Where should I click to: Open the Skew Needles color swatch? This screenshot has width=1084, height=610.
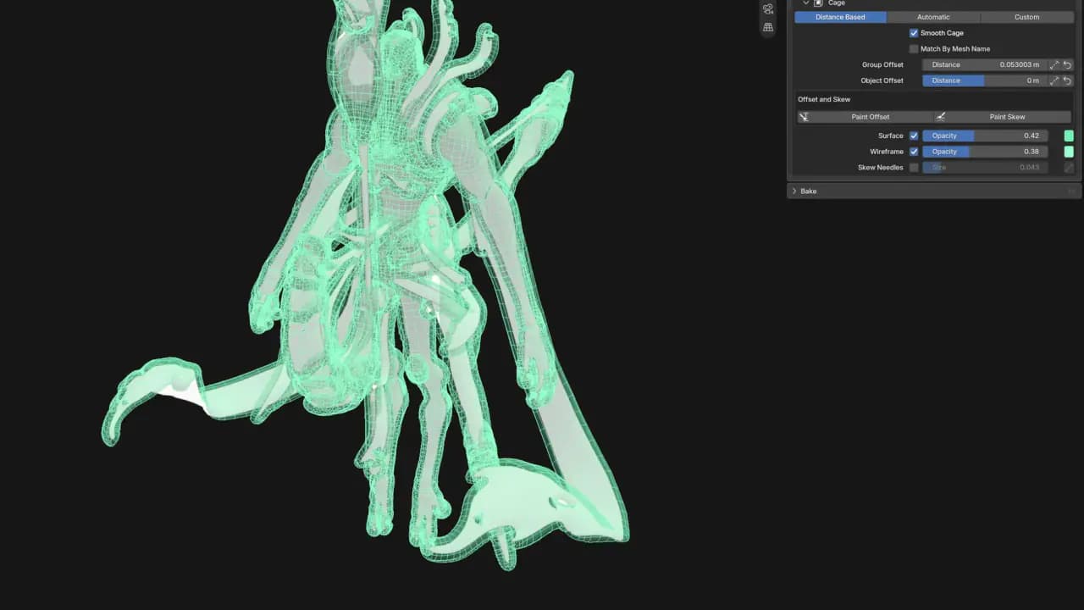[x=1069, y=168]
